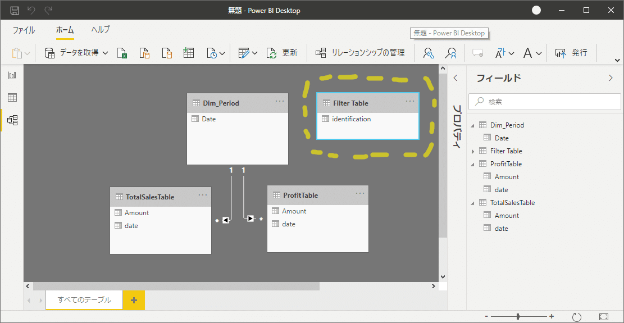
Task: Switch to Model view icon
Action: 12,120
